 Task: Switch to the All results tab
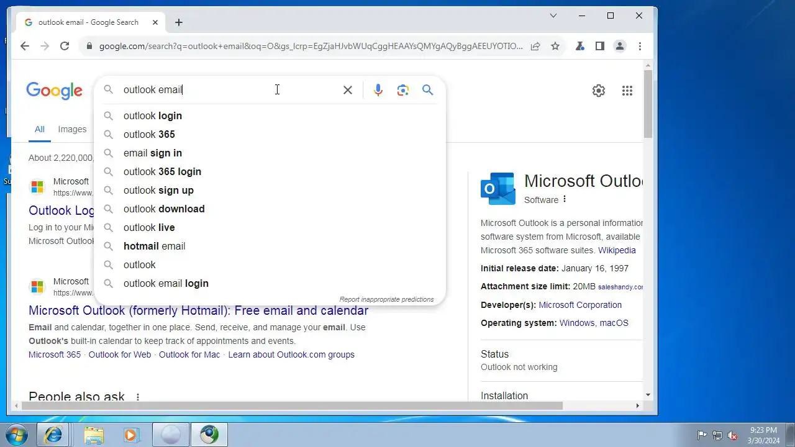tap(39, 129)
